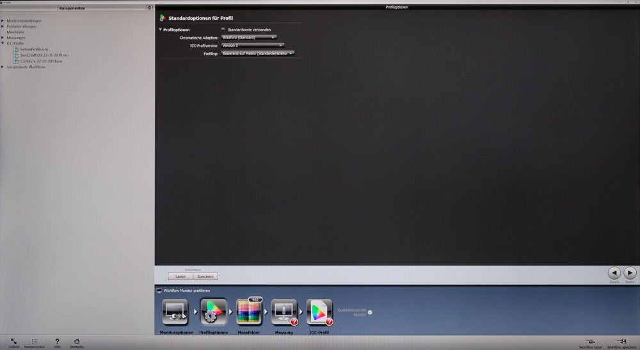The image size is (640, 350).
Task: Open the ICC-Profil workflow step
Action: [319, 313]
